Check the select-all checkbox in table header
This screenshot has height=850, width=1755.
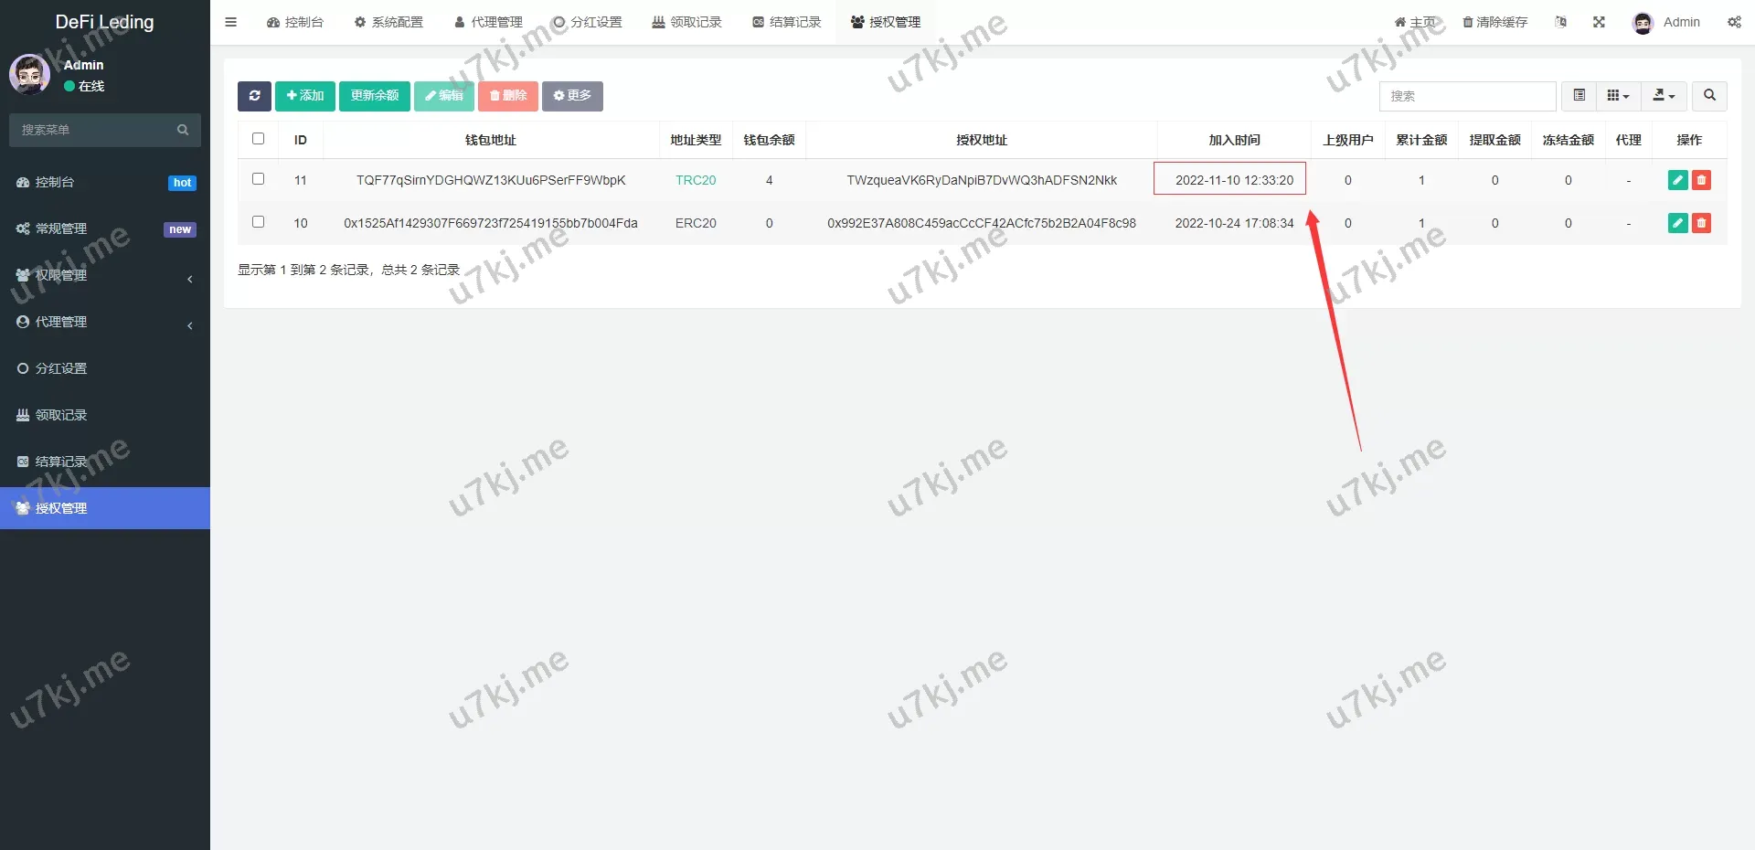coord(258,139)
